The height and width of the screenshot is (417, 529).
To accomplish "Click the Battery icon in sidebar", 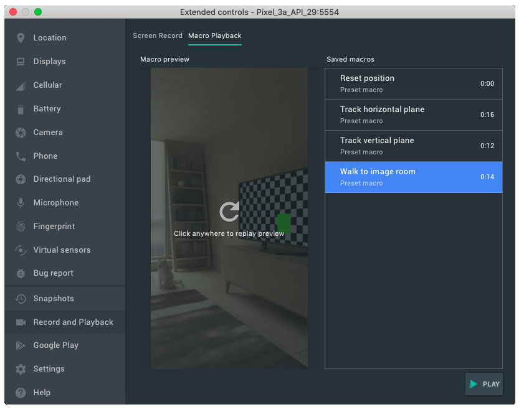I will 21,109.
